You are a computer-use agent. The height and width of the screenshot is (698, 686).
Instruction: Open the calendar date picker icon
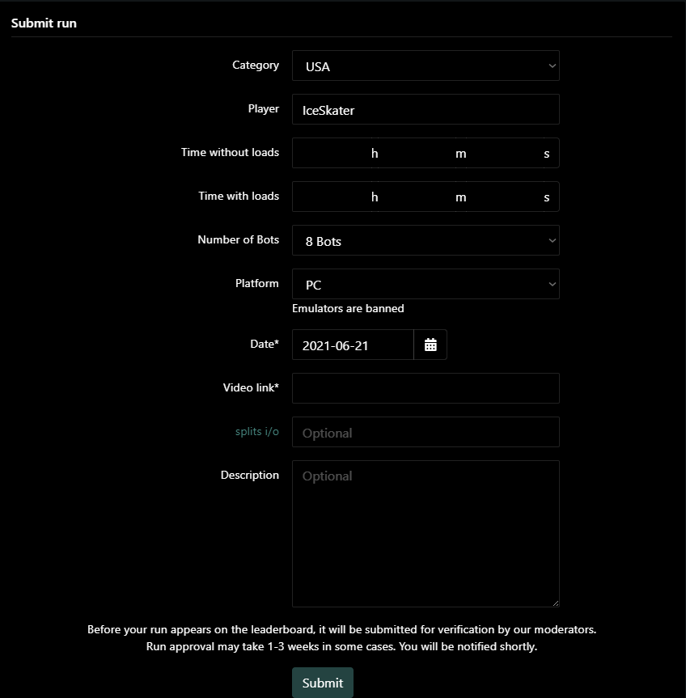[x=430, y=345]
